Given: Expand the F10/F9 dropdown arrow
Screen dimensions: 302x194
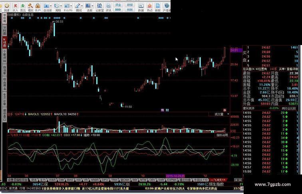Looking at the screenshot, I should [x=71, y=6].
